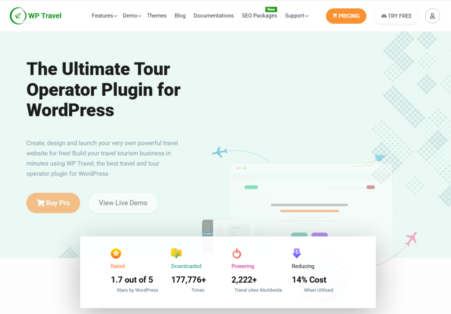
Task: Click the '1.7 out of 5' rating text
Action: [132, 280]
